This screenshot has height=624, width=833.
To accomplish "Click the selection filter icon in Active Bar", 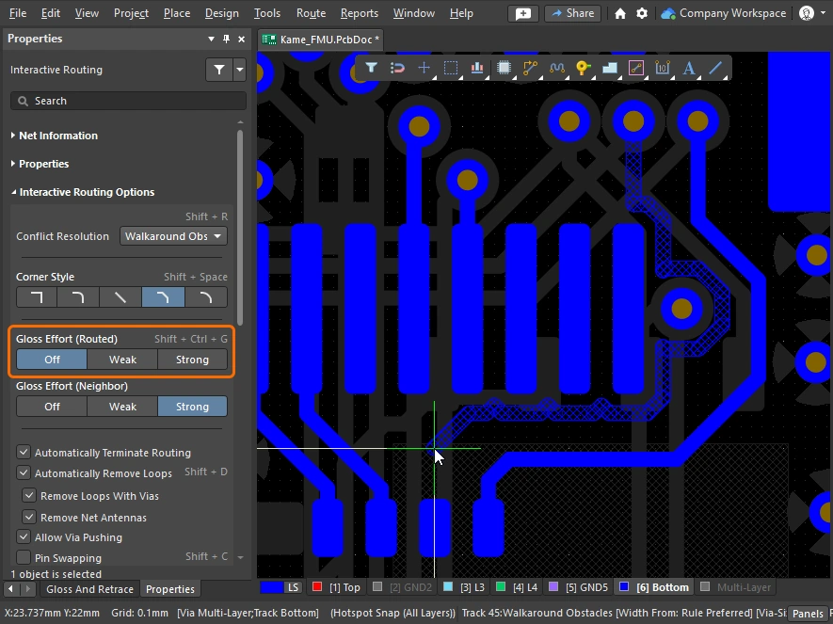I will pyautogui.click(x=372, y=68).
